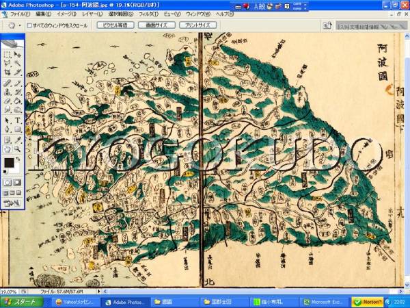Select the Paint Bucket tool
The width and height of the screenshot is (410, 308).
17,101
